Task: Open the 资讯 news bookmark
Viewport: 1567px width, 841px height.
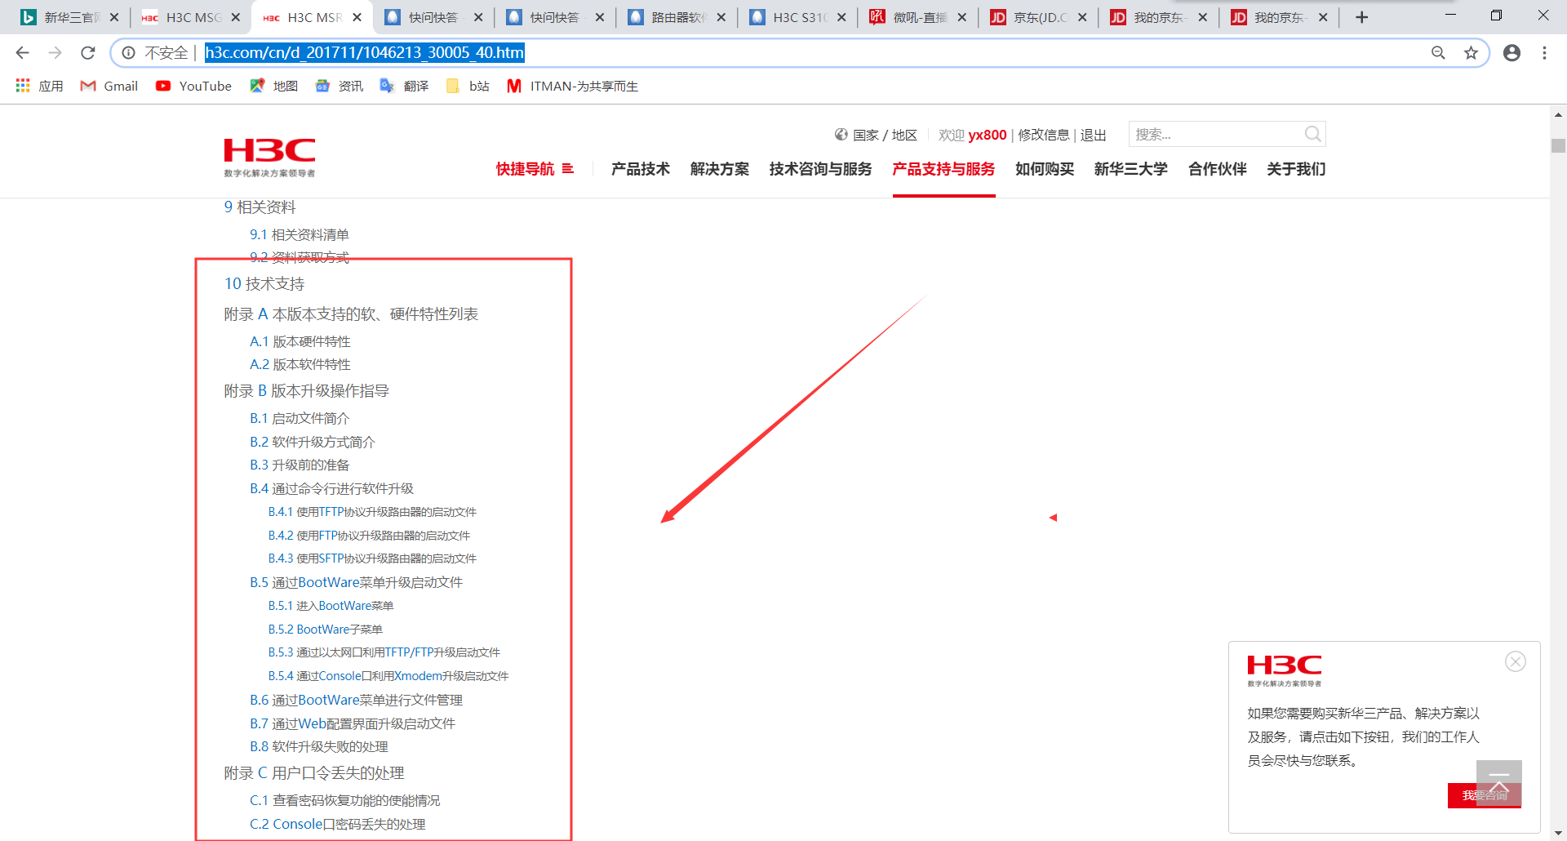Action: click(x=339, y=86)
